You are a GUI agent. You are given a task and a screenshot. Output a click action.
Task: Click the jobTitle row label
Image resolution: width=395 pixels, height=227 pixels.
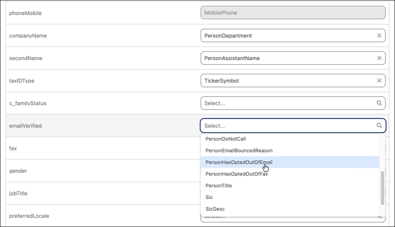(x=18, y=194)
